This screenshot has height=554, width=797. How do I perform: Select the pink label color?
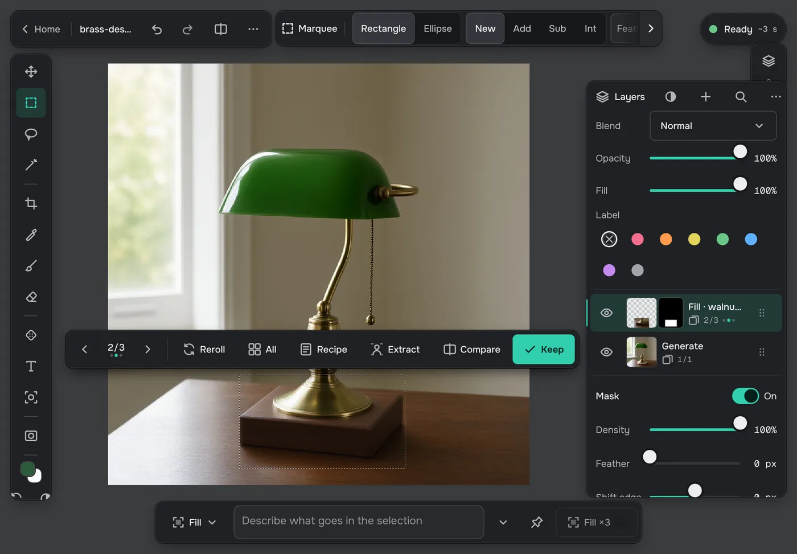pos(637,239)
